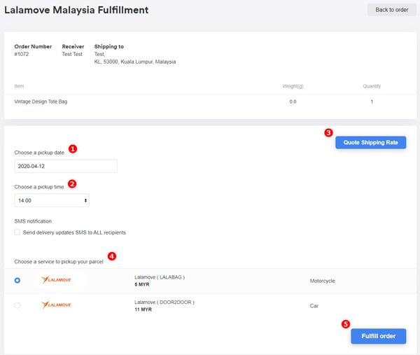Open the pickup date field showing 2020-04-12
This screenshot has height=355, width=420.
click(x=66, y=166)
